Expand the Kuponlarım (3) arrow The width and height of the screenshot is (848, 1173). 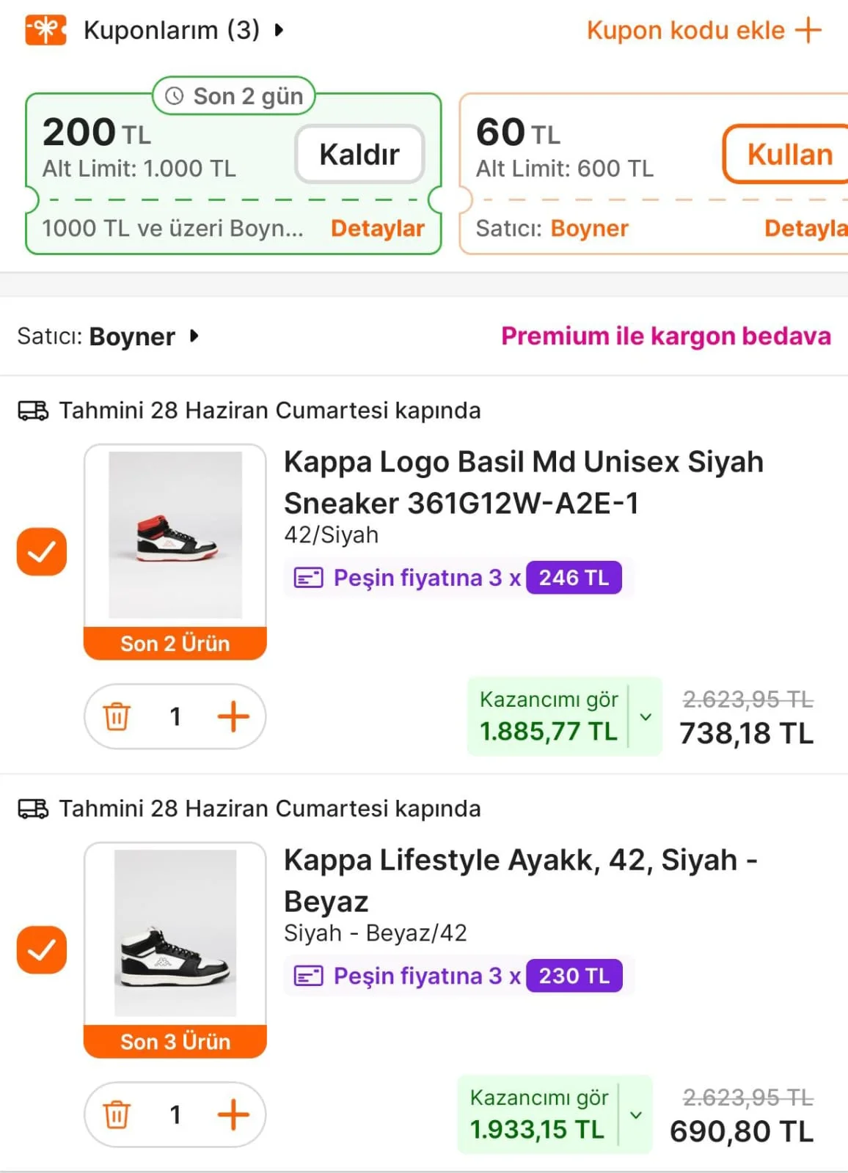click(x=279, y=30)
